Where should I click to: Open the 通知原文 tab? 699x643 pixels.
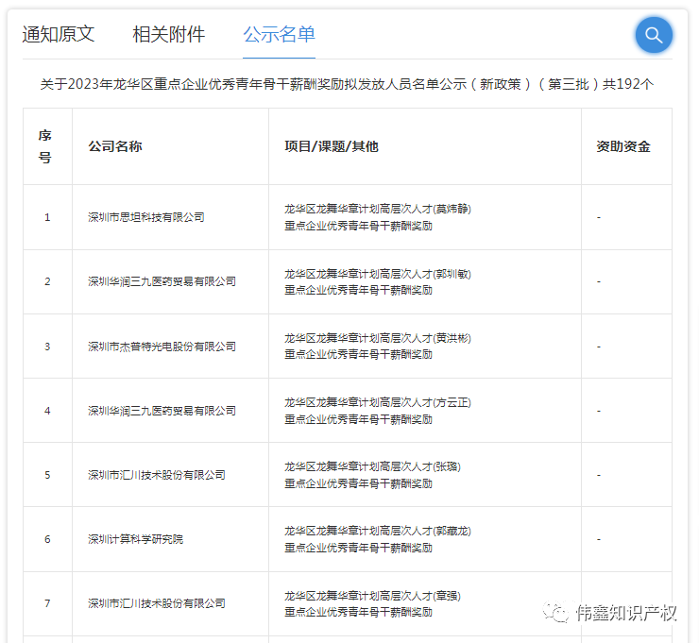click(x=59, y=35)
